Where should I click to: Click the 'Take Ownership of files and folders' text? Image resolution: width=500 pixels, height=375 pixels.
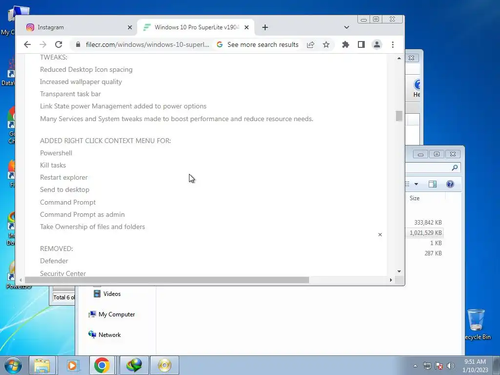pyautogui.click(x=92, y=227)
